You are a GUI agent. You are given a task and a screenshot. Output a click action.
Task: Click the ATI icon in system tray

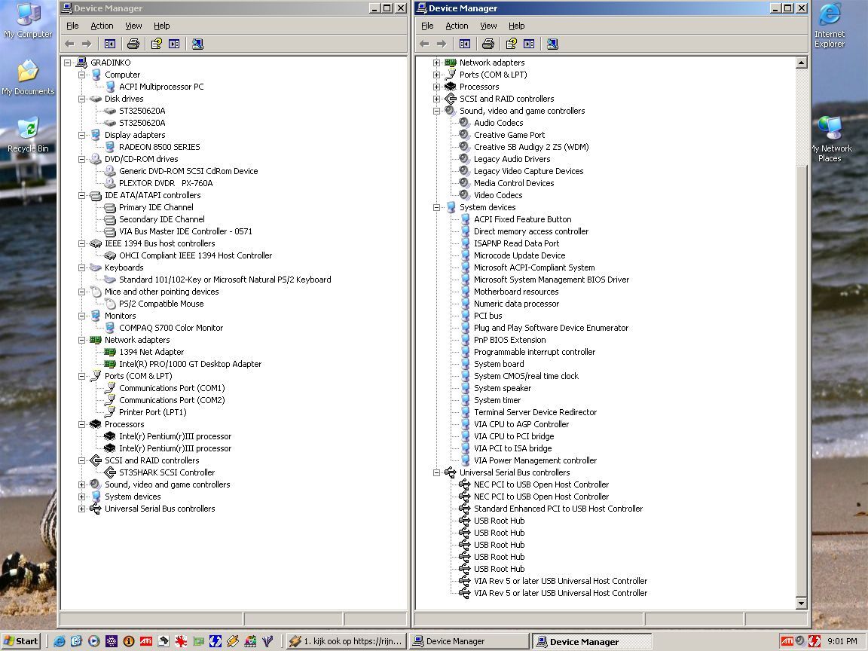tap(786, 641)
